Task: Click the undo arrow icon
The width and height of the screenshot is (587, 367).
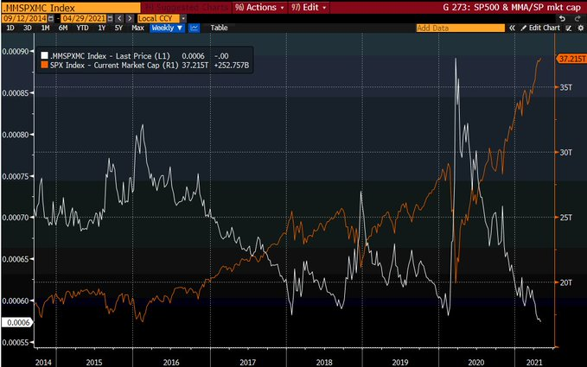Action: pos(562,17)
